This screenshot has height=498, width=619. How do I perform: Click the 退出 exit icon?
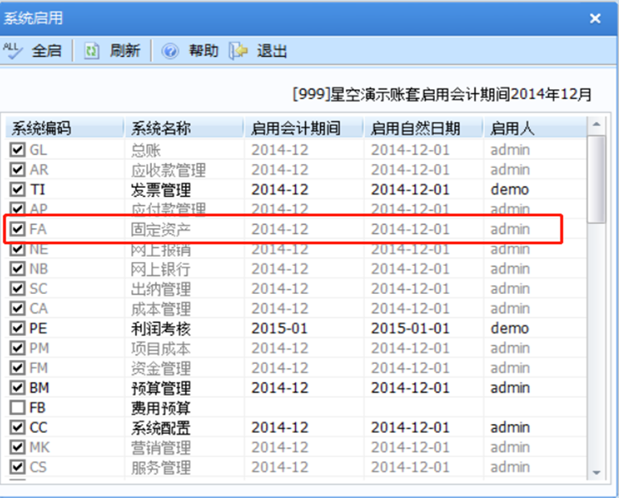tap(239, 51)
